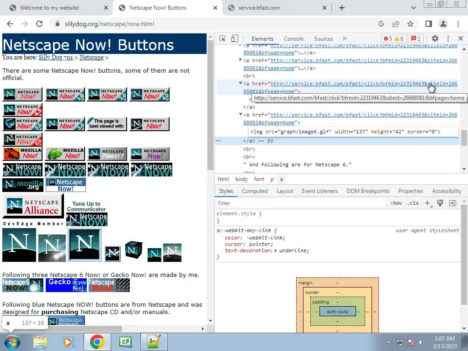This screenshot has height=351, width=468.
Task: Expand the text-decoration property triangle
Action: 276,251
